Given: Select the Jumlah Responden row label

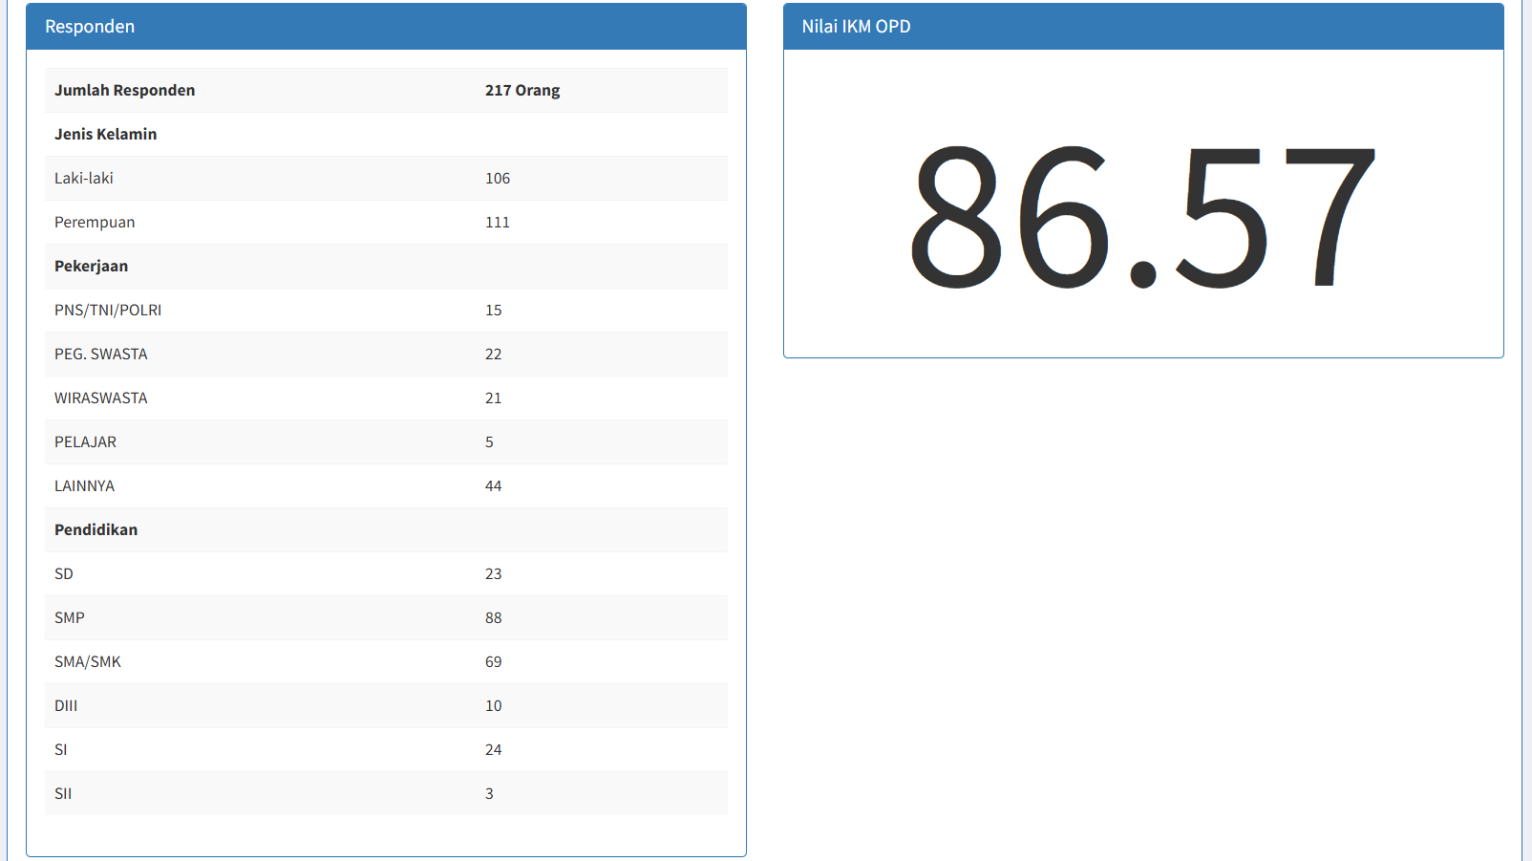Looking at the screenshot, I should pyautogui.click(x=124, y=91).
